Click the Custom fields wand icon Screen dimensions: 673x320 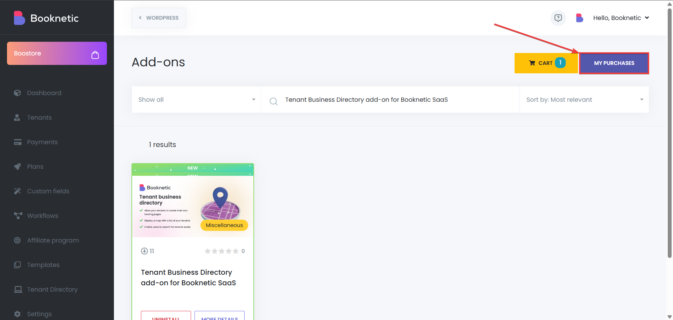pyautogui.click(x=18, y=191)
